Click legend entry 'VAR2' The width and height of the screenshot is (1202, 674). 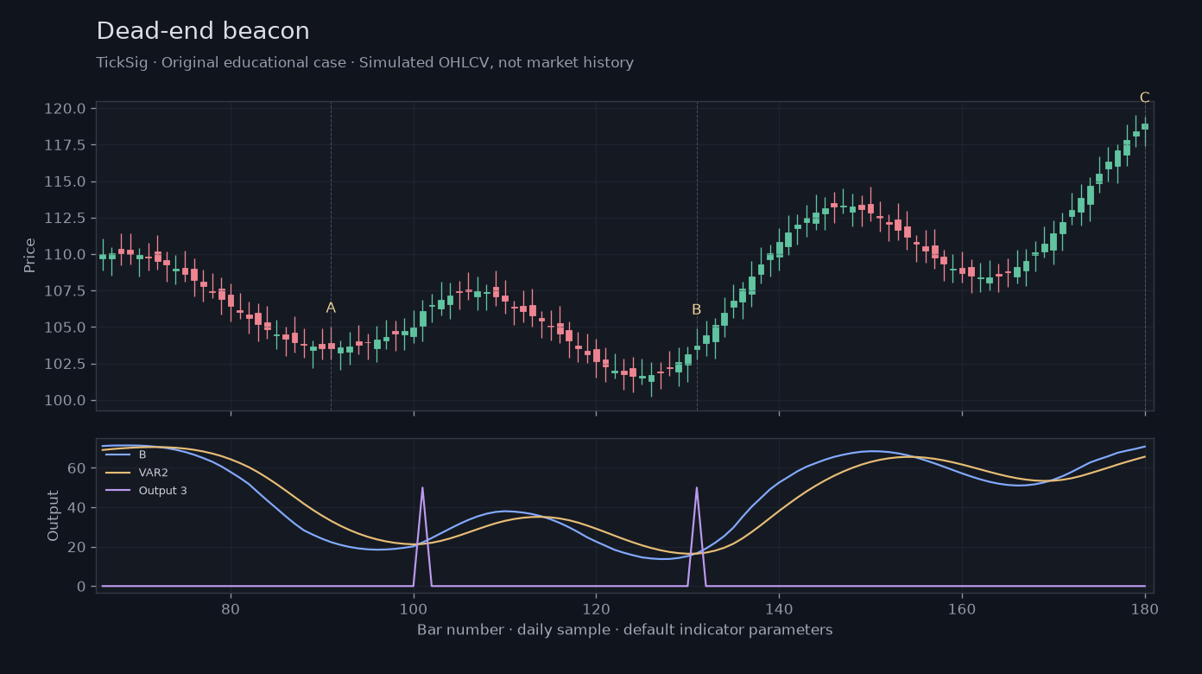(152, 473)
